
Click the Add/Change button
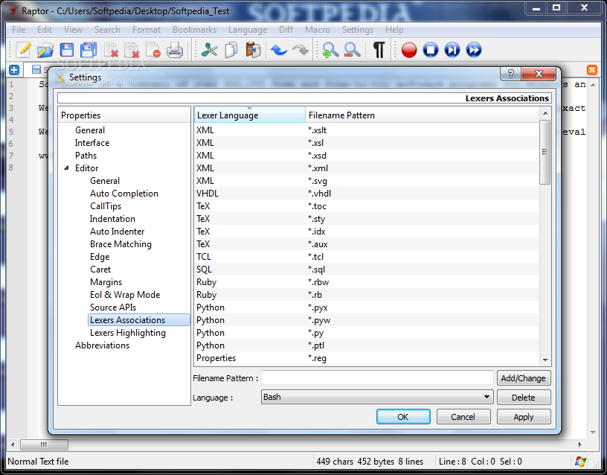[524, 377]
